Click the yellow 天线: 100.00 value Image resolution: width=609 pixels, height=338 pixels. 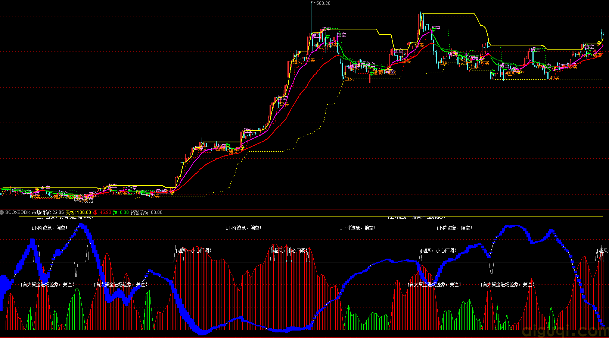[78, 212]
